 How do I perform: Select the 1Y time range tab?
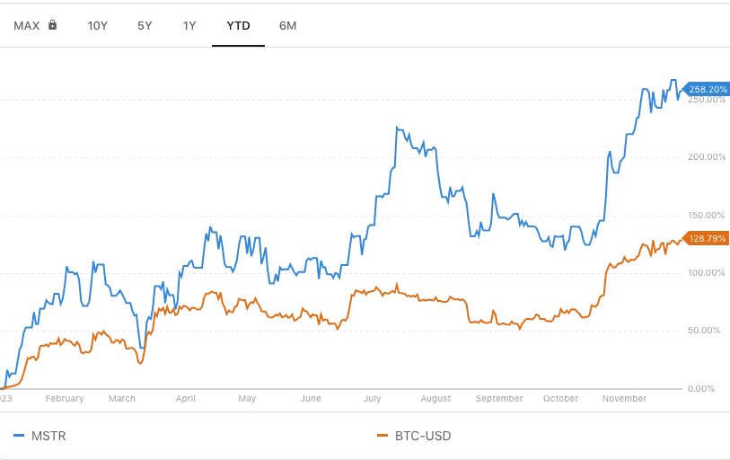[189, 26]
